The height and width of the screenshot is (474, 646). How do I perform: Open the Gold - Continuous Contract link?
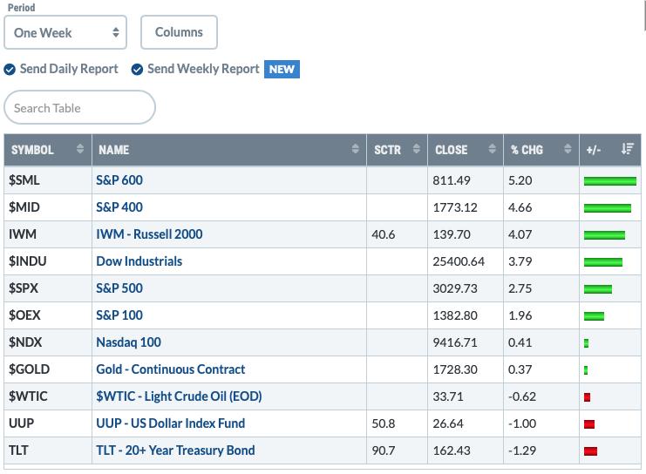click(x=171, y=369)
